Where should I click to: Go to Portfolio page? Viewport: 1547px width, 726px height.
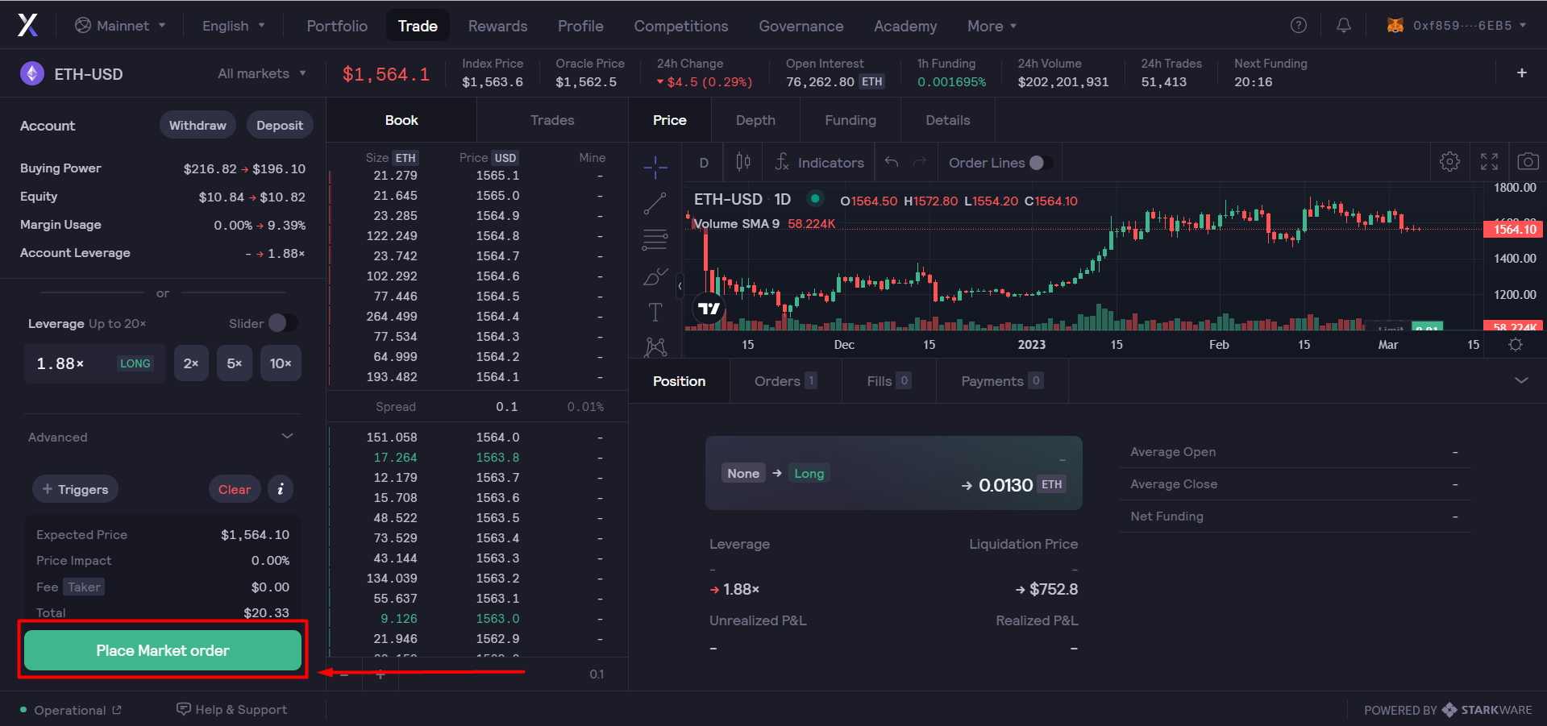tap(337, 26)
